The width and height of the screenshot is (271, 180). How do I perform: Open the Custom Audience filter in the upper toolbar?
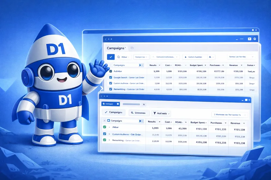pos(195,57)
